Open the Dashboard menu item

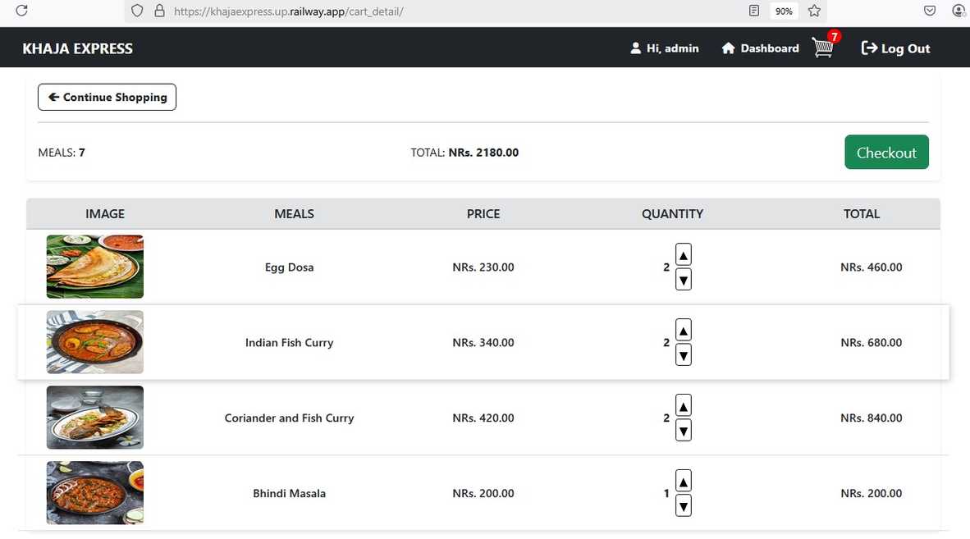tap(760, 48)
